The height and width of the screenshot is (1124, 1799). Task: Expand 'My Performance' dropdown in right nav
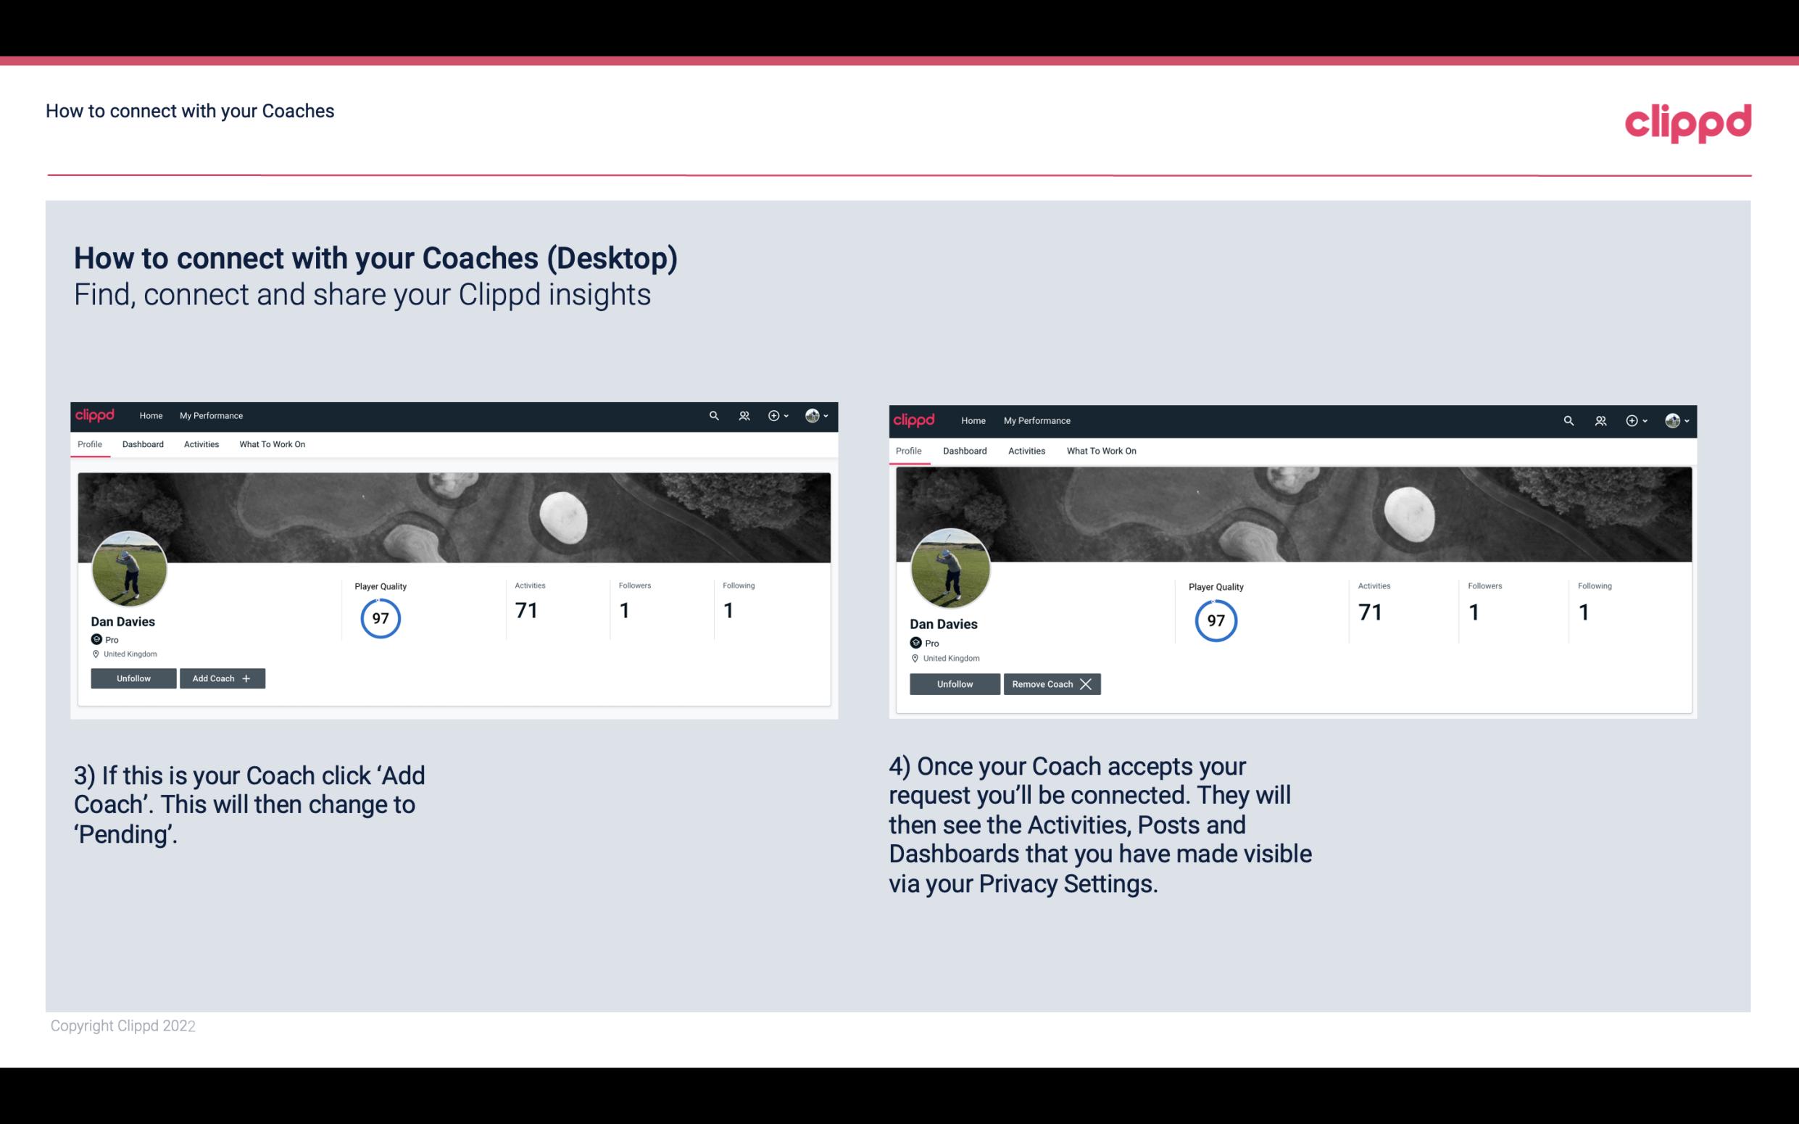coord(1037,420)
